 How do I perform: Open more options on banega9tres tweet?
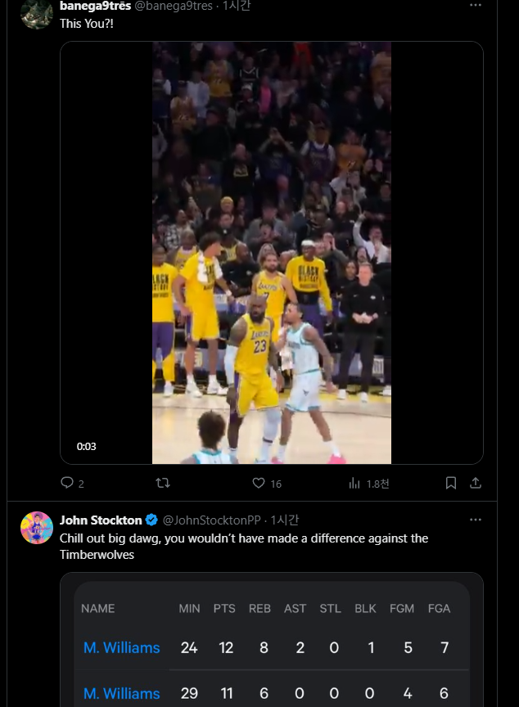[475, 6]
